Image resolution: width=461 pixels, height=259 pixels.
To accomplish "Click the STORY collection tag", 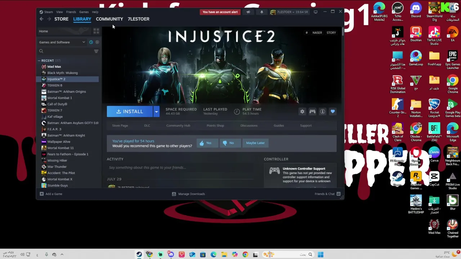I will [331, 33].
